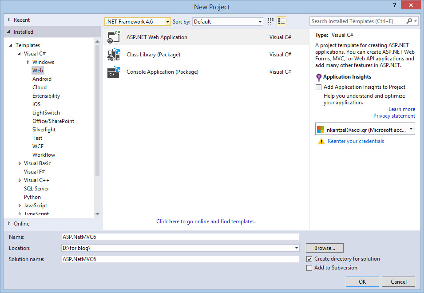The image size is (424, 293).
Task: Select ASP.NET Web Application template name
Action: click(157, 37)
